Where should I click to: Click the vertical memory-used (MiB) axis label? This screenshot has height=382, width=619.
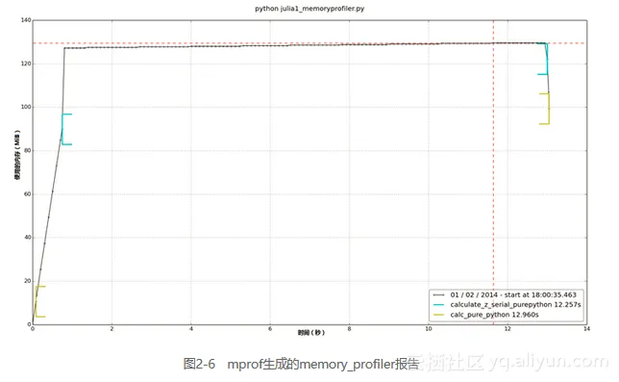(x=17, y=155)
